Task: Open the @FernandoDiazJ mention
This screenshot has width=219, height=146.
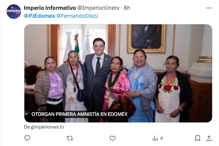Action: 77,16
